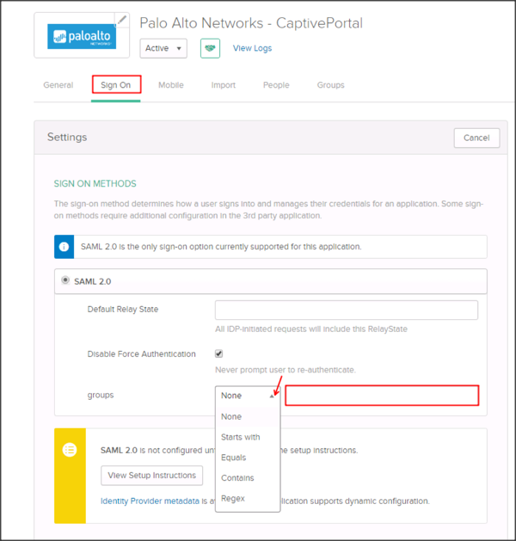
Task: Switch to the General tab
Action: point(58,85)
